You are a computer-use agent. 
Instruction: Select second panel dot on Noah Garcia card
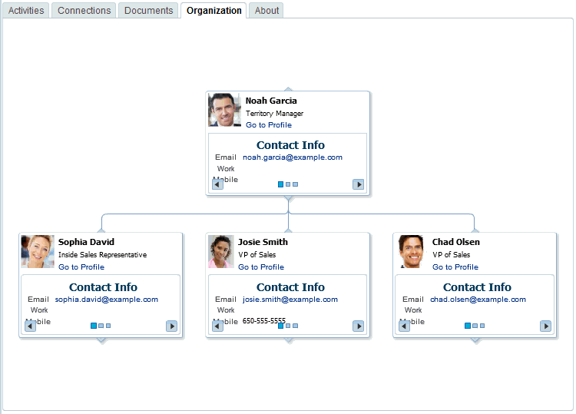(x=288, y=184)
